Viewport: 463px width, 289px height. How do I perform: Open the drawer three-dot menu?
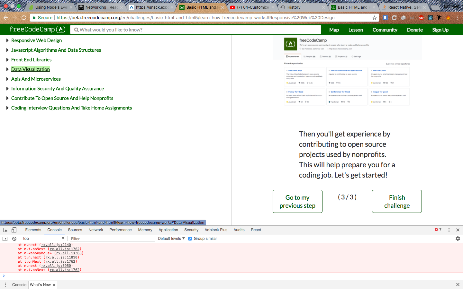5,285
